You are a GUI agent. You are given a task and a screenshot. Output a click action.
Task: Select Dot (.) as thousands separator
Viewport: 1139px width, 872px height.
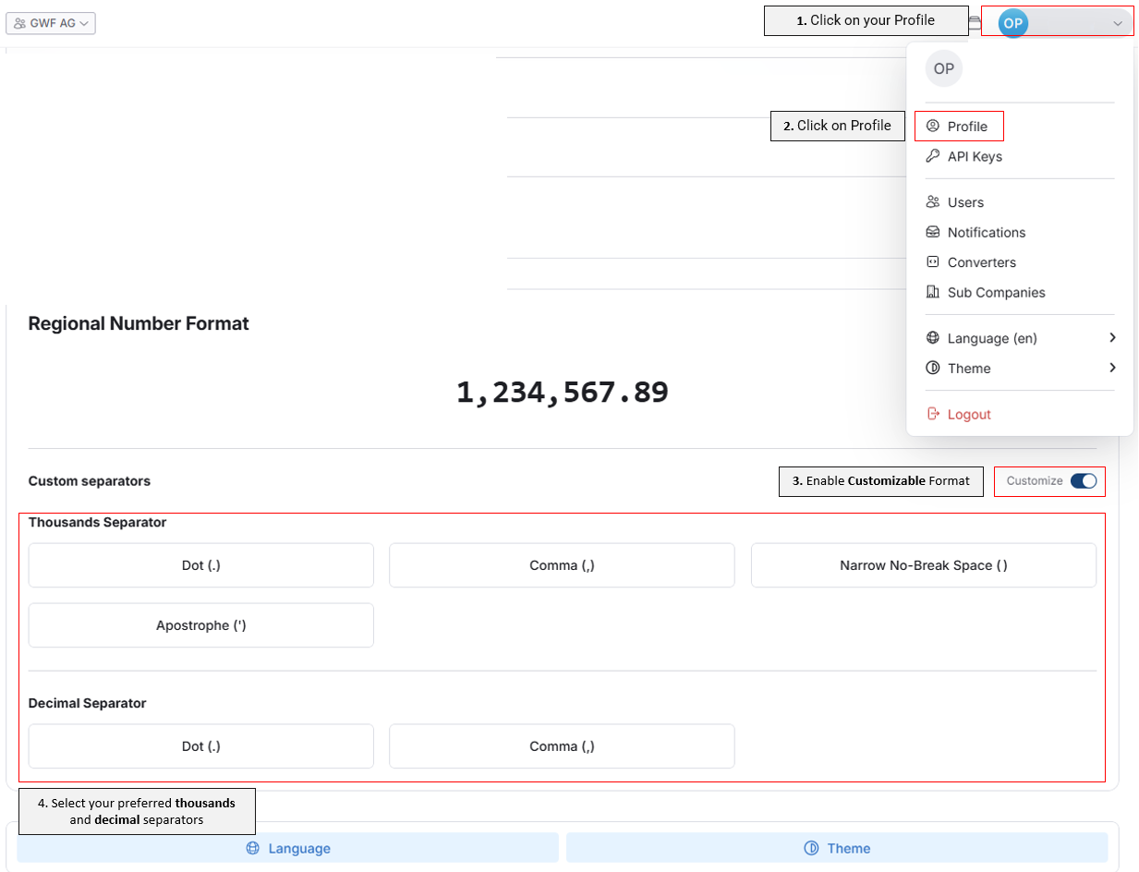[x=201, y=565]
